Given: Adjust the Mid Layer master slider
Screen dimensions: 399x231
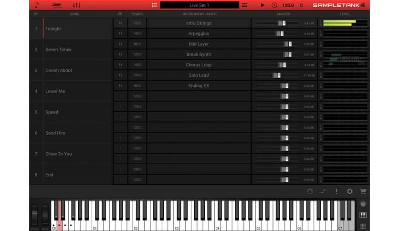Looking at the screenshot, I should point(288,44).
